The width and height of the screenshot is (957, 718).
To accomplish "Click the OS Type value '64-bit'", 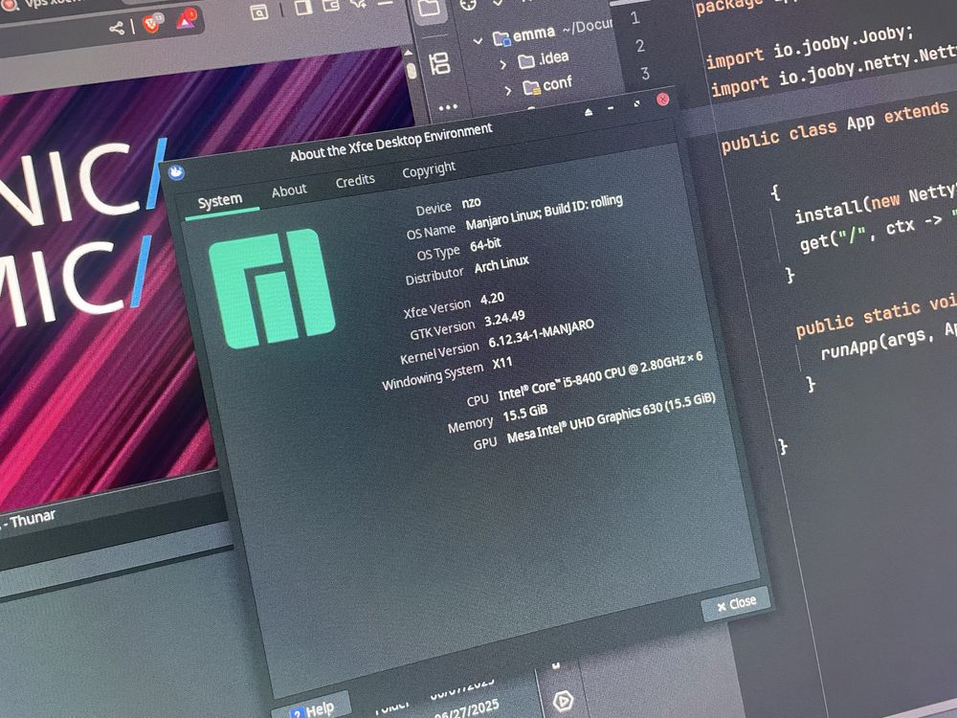I will (x=485, y=245).
